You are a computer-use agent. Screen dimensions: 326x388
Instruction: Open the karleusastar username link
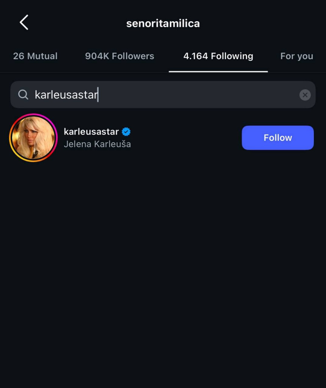[x=91, y=132]
